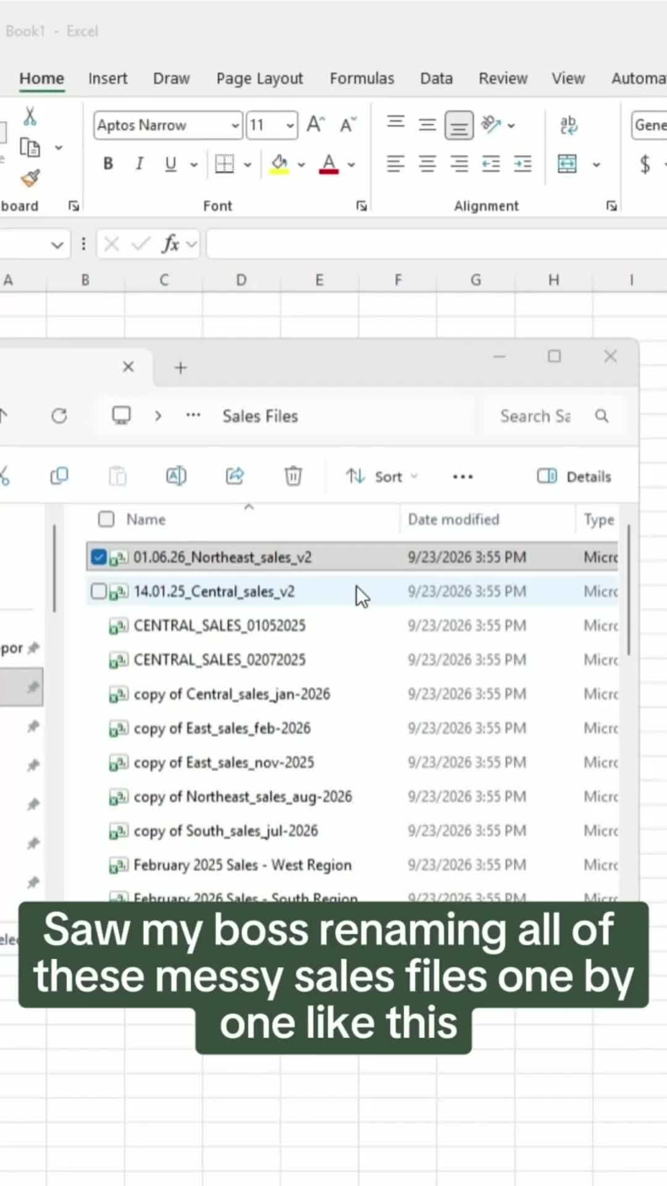Open the Aptos Narrow font dropdown

coord(235,125)
